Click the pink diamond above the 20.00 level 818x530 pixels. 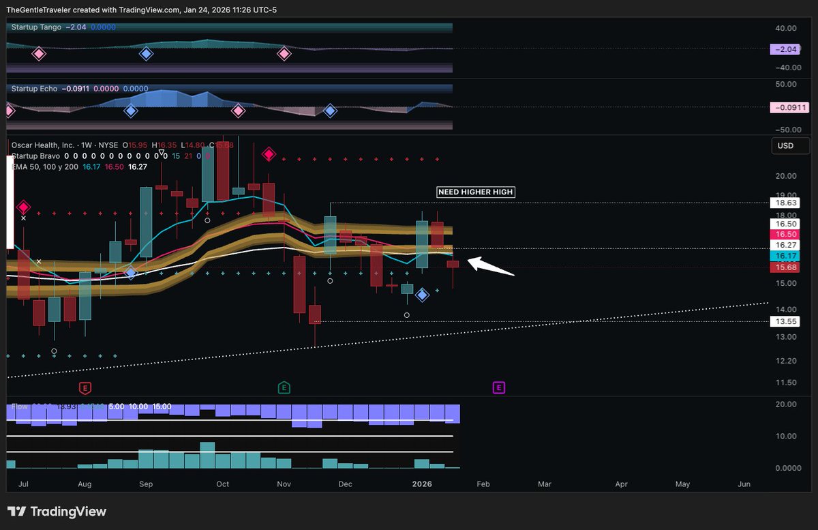(x=269, y=154)
